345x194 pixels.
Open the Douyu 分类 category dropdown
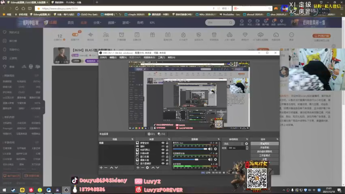click(97, 23)
